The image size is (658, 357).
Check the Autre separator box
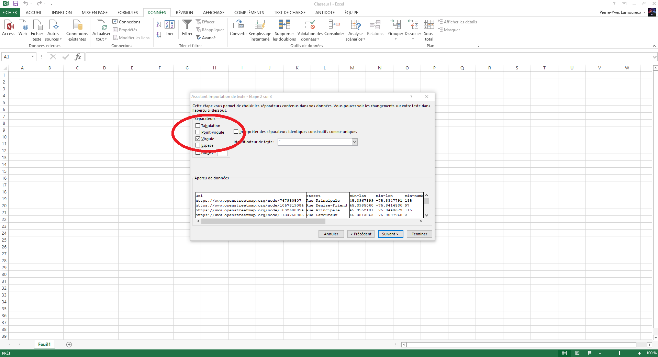coord(198,153)
